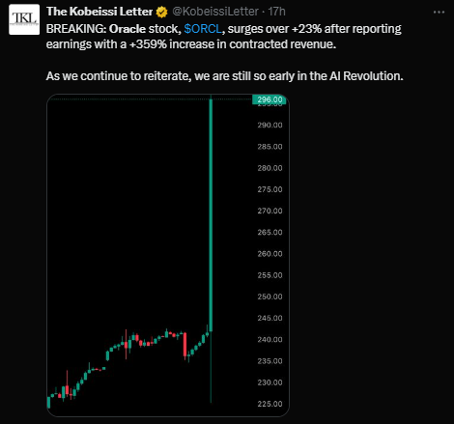Click the 240.00 price axis label
The height and width of the screenshot is (424, 454).
(270, 340)
